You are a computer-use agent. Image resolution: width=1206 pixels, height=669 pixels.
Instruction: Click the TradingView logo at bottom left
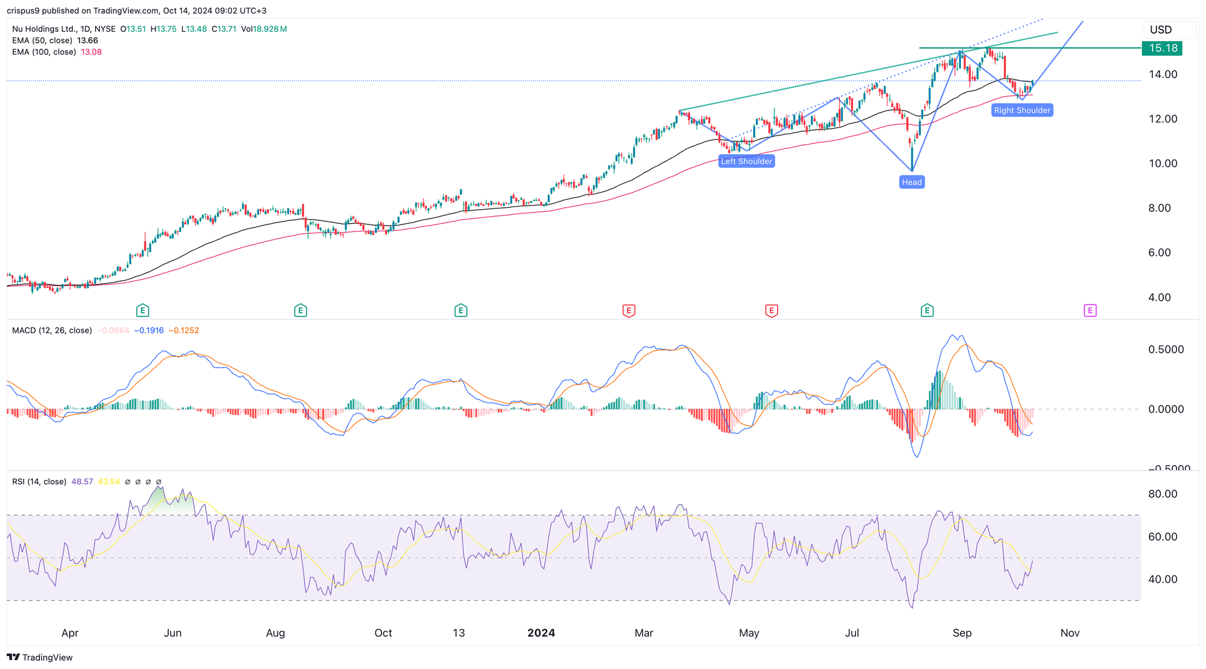click(x=39, y=657)
